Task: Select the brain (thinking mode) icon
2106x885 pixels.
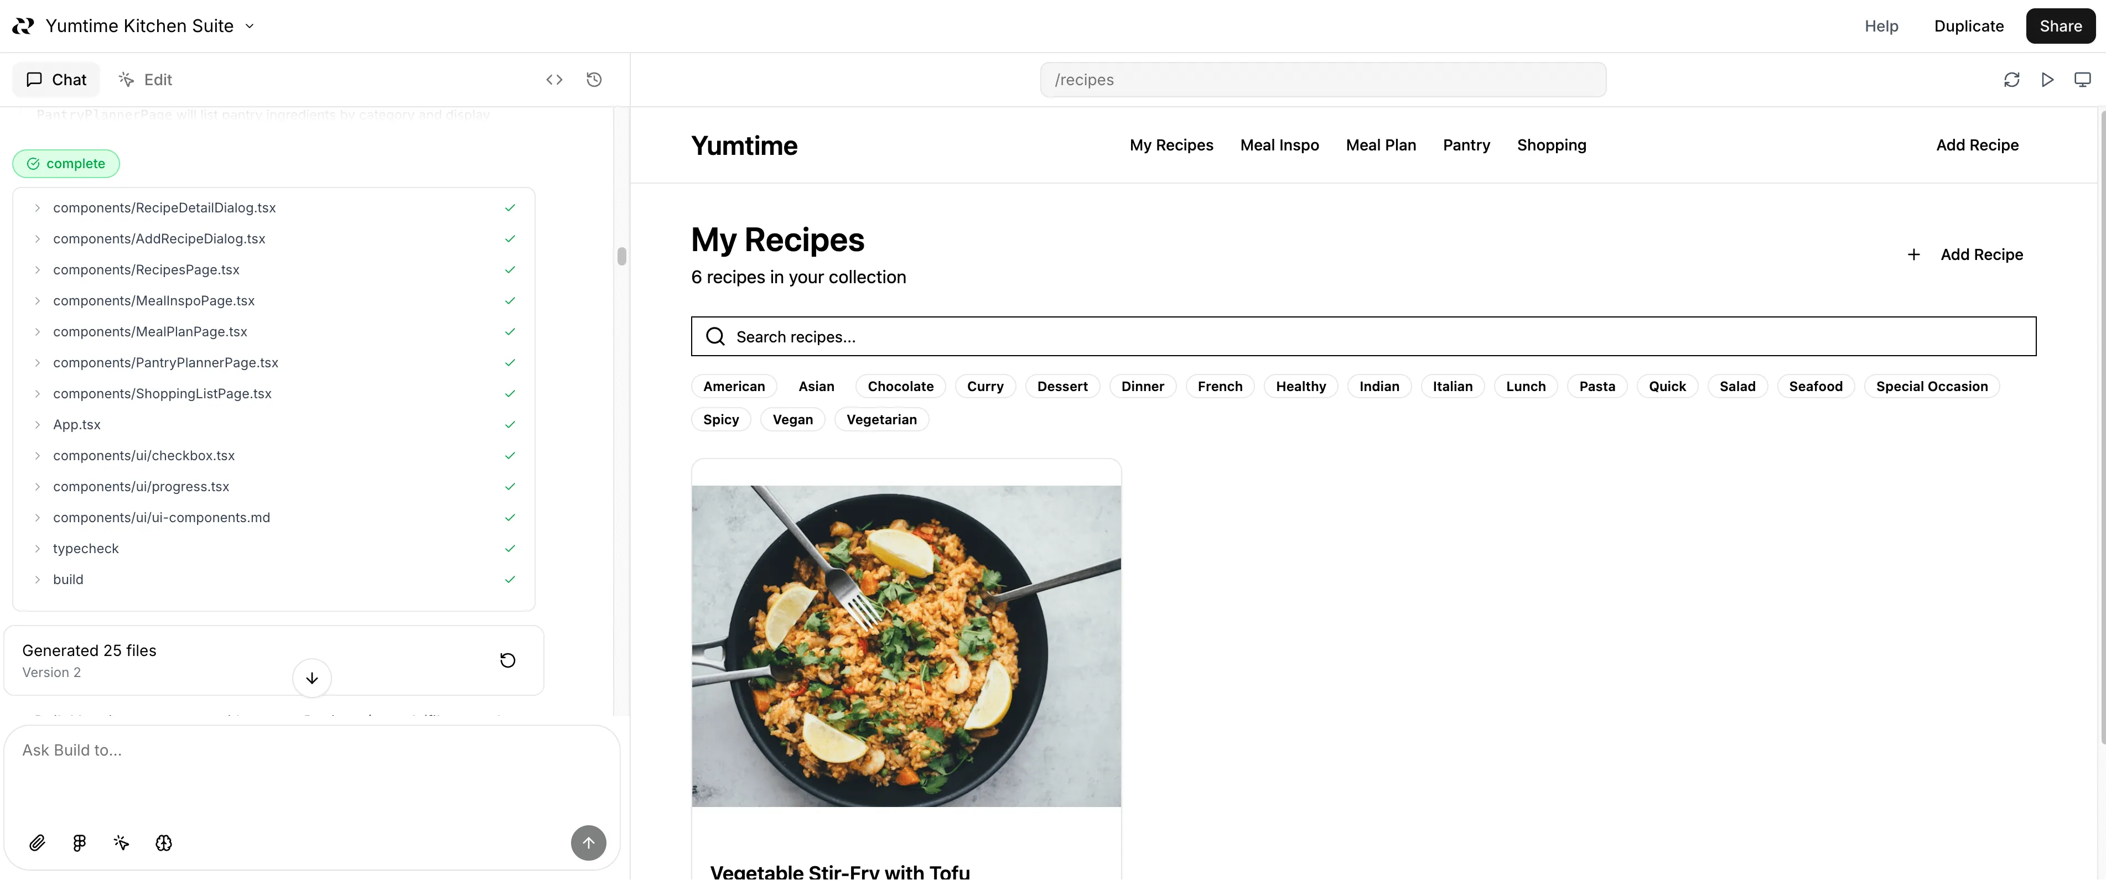Action: 163,842
